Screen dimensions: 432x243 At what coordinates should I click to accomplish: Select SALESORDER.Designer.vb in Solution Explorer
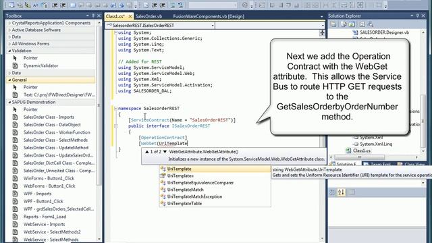384,32
